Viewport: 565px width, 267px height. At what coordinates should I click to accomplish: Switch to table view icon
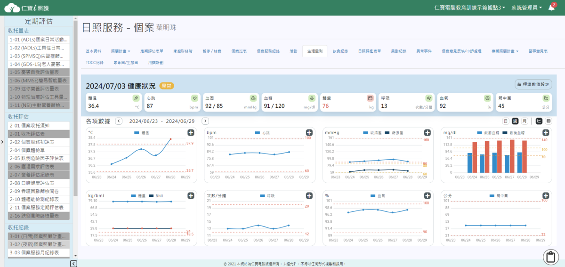[x=549, y=121]
